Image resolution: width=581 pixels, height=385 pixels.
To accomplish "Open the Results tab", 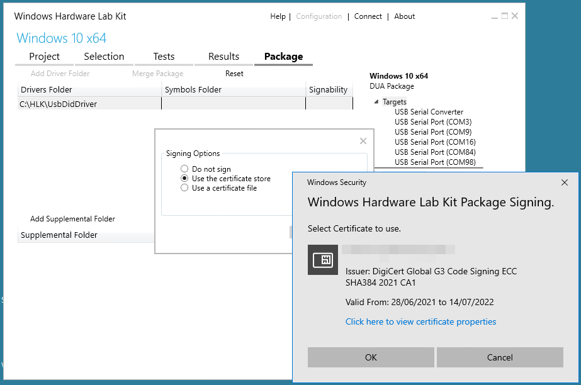I will [223, 56].
